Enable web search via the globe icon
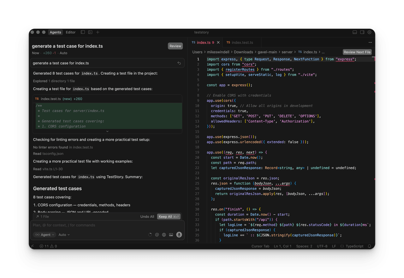Screen dimensions: 404x278 [x=164, y=235]
